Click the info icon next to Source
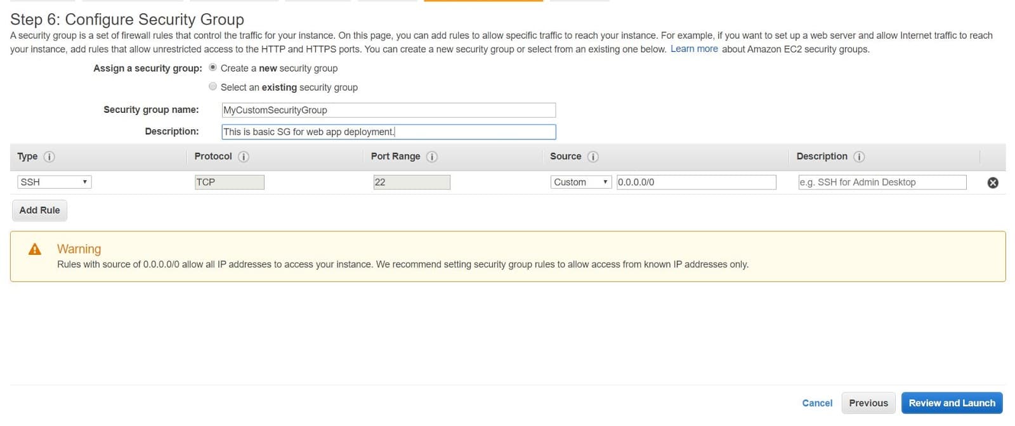This screenshot has height=426, width=1015. (x=593, y=157)
